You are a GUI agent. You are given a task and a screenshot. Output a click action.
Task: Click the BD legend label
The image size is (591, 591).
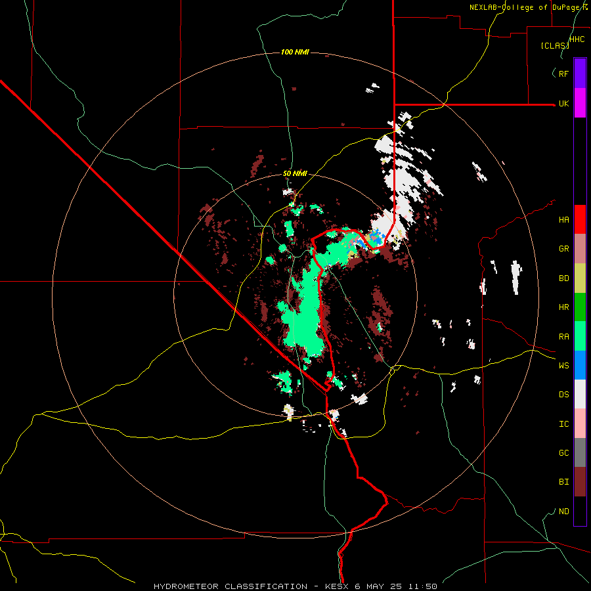[563, 278]
